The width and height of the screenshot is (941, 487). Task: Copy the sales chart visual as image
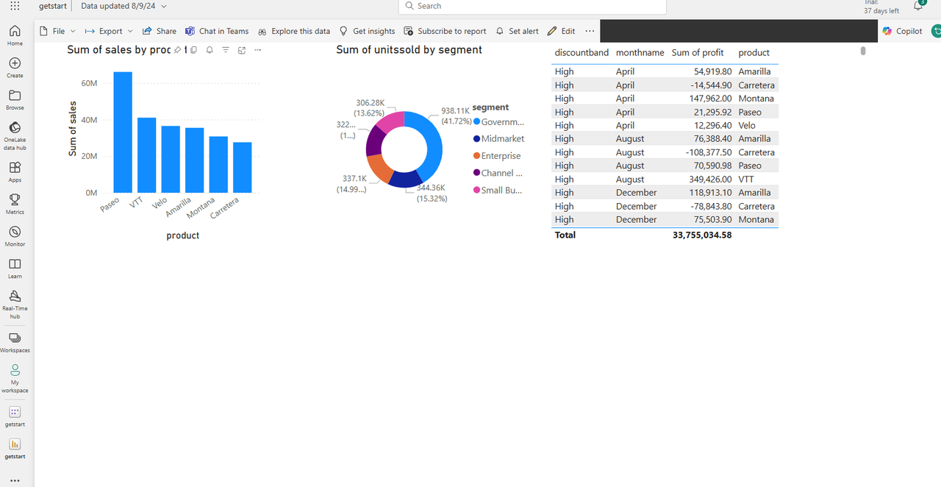click(193, 50)
